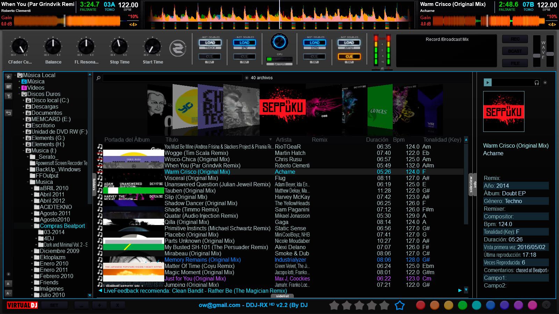
Task: Open the Título column sort dropdown arrow
Action: point(270,140)
